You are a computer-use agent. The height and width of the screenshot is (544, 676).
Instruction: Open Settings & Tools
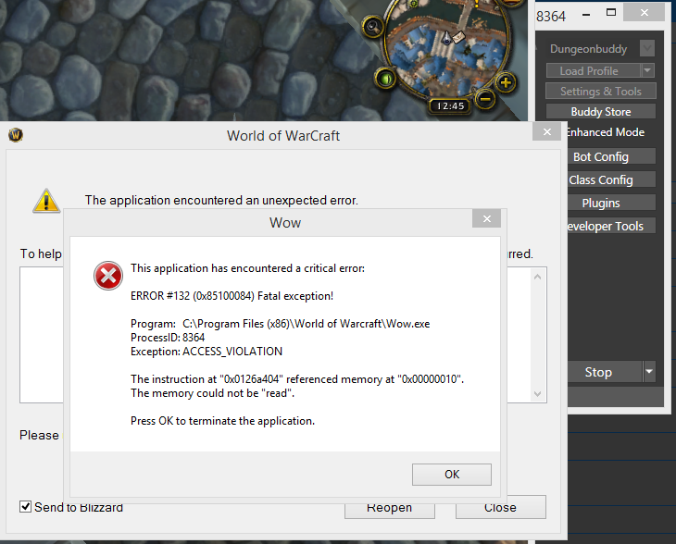click(x=601, y=92)
